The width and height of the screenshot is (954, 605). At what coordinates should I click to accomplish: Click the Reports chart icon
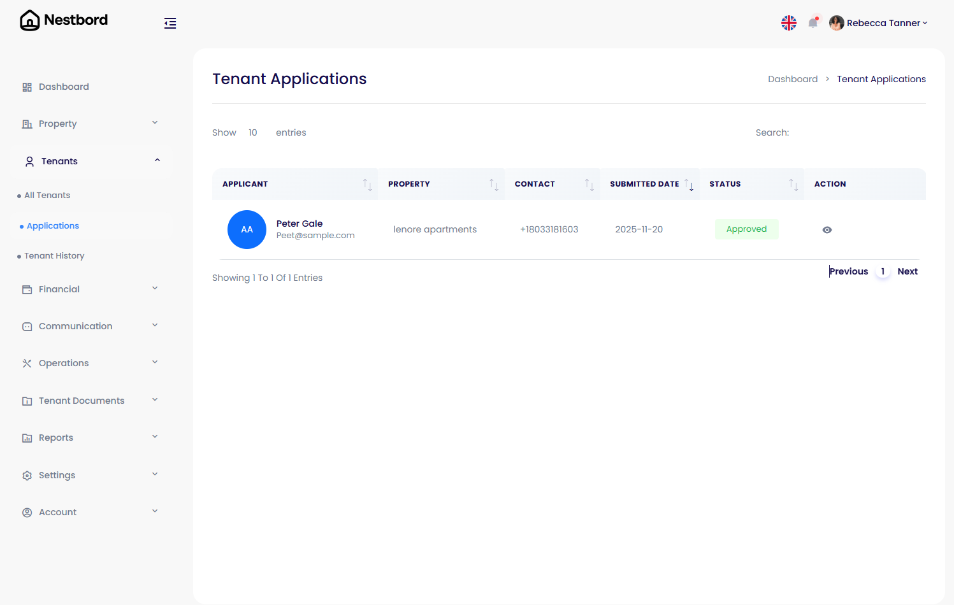27,438
